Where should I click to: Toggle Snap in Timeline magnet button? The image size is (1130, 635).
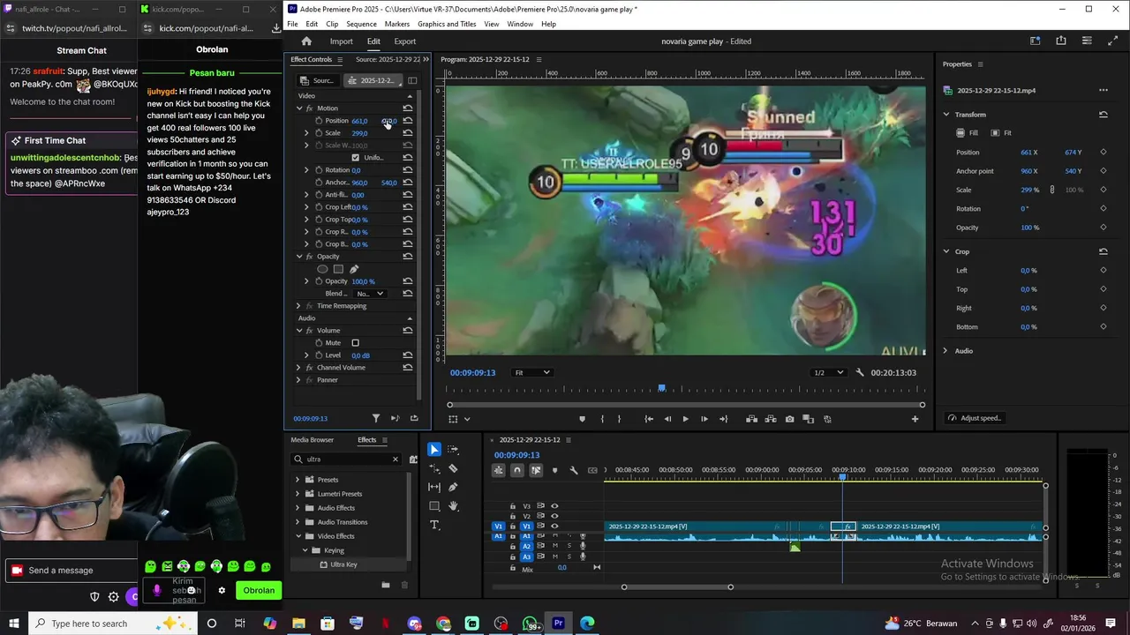[517, 470]
